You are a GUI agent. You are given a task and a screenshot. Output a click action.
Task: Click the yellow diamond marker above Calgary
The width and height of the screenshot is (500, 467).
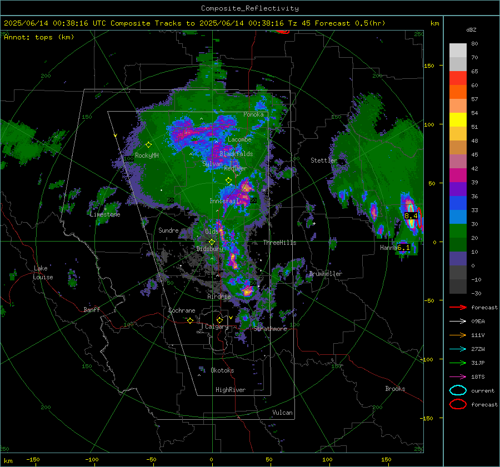(219, 320)
